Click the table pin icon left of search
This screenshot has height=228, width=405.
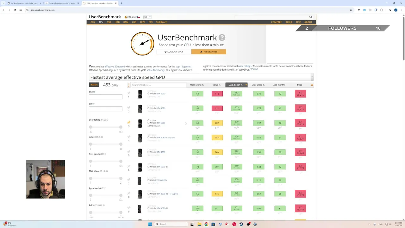click(x=129, y=85)
